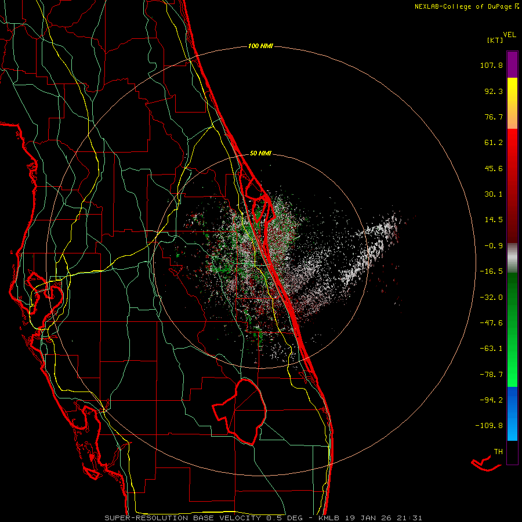Click the -94.2 velocity scale value
The width and height of the screenshot is (522, 522).
click(491, 400)
